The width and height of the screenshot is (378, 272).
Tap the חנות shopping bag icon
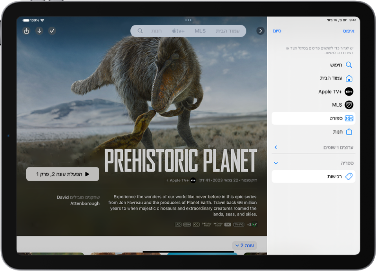[x=349, y=132]
